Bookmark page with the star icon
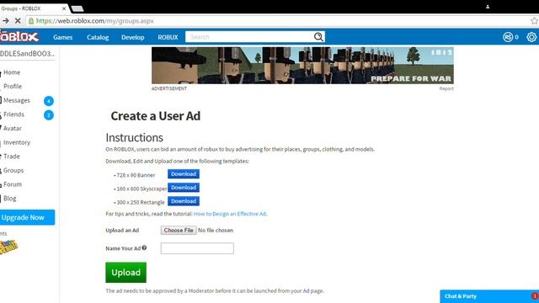Image resolution: width=539 pixels, height=303 pixels. pyautogui.click(x=534, y=21)
